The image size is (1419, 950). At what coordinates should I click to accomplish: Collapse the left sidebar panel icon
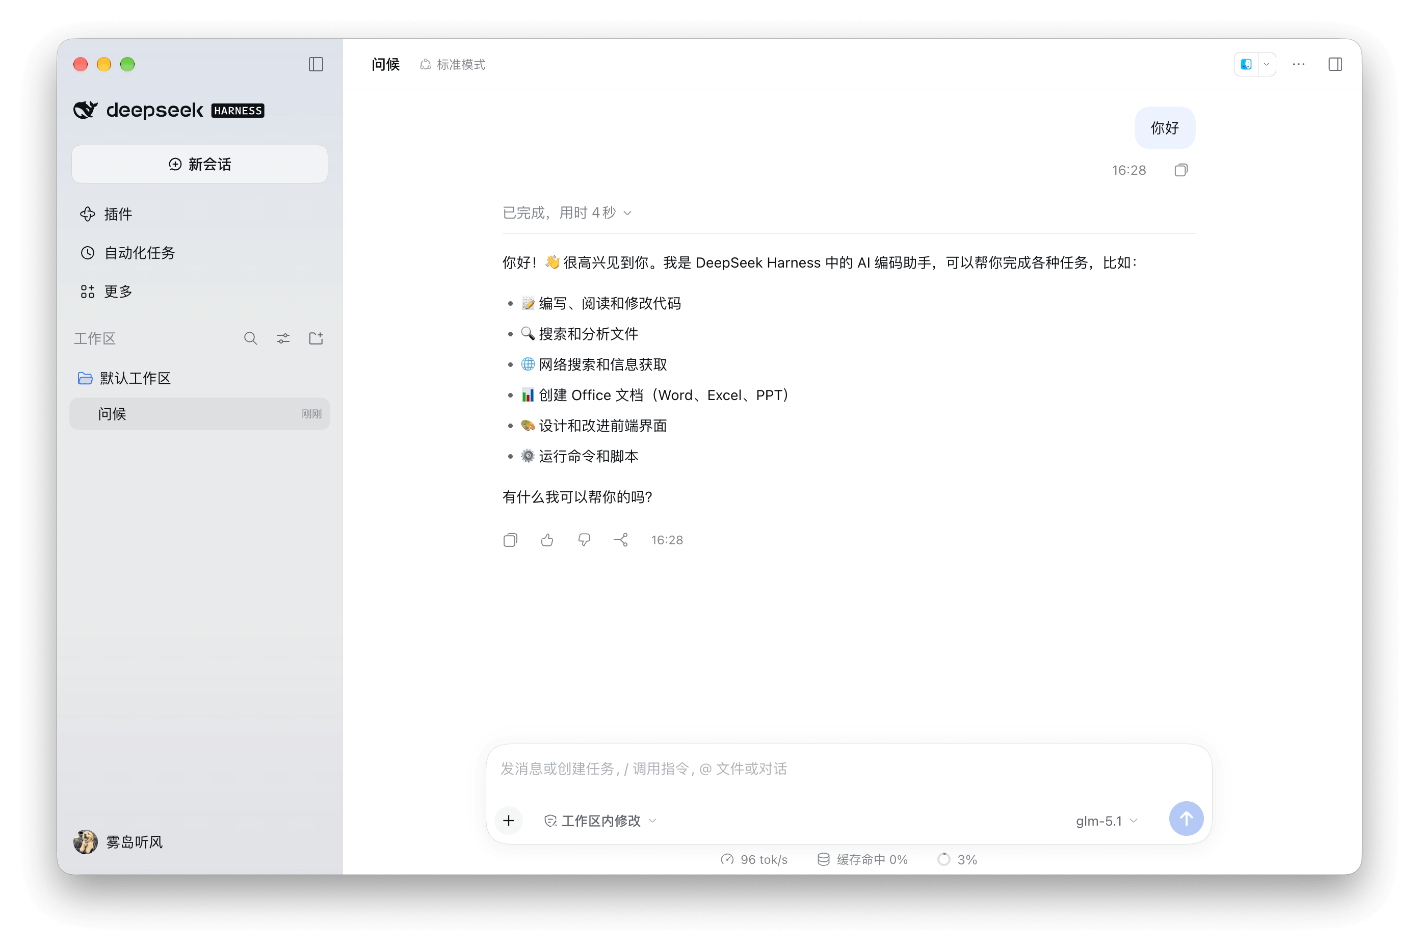[x=316, y=64]
